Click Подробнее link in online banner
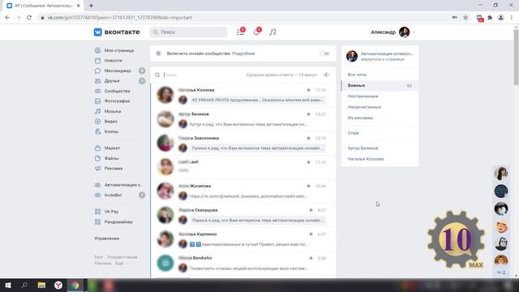The width and height of the screenshot is (519, 292). coord(243,54)
